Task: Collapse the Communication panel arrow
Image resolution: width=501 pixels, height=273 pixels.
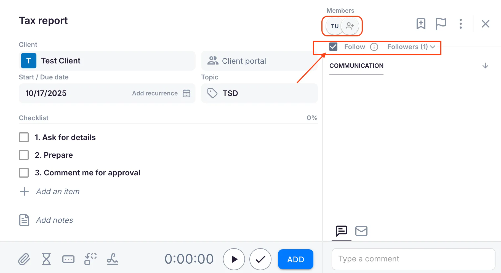Action: point(485,66)
